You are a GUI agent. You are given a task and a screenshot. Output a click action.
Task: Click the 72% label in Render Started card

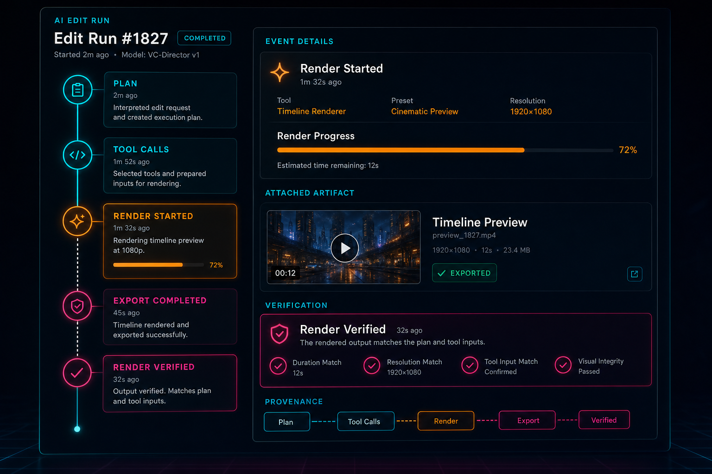[x=216, y=265]
